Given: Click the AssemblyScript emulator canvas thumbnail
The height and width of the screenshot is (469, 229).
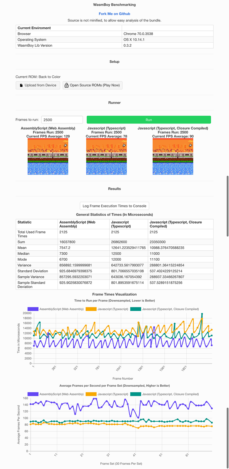Looking at the screenshot, I should click(x=48, y=156).
